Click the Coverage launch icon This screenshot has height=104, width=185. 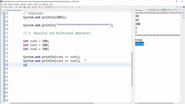[x=24, y=7]
